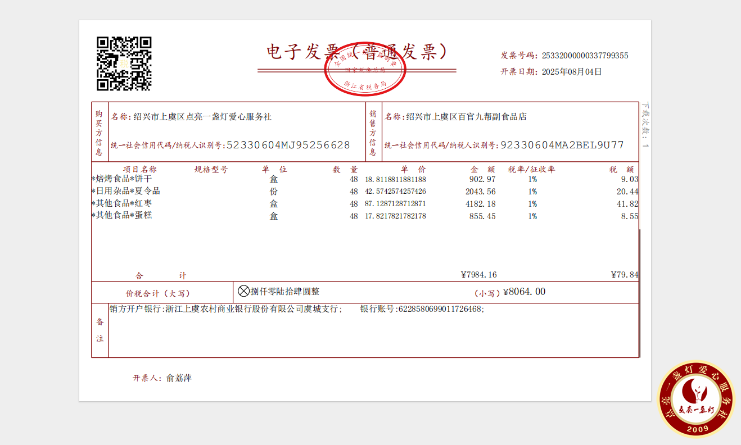
Task: Click amount 2043.56
Action: point(480,192)
